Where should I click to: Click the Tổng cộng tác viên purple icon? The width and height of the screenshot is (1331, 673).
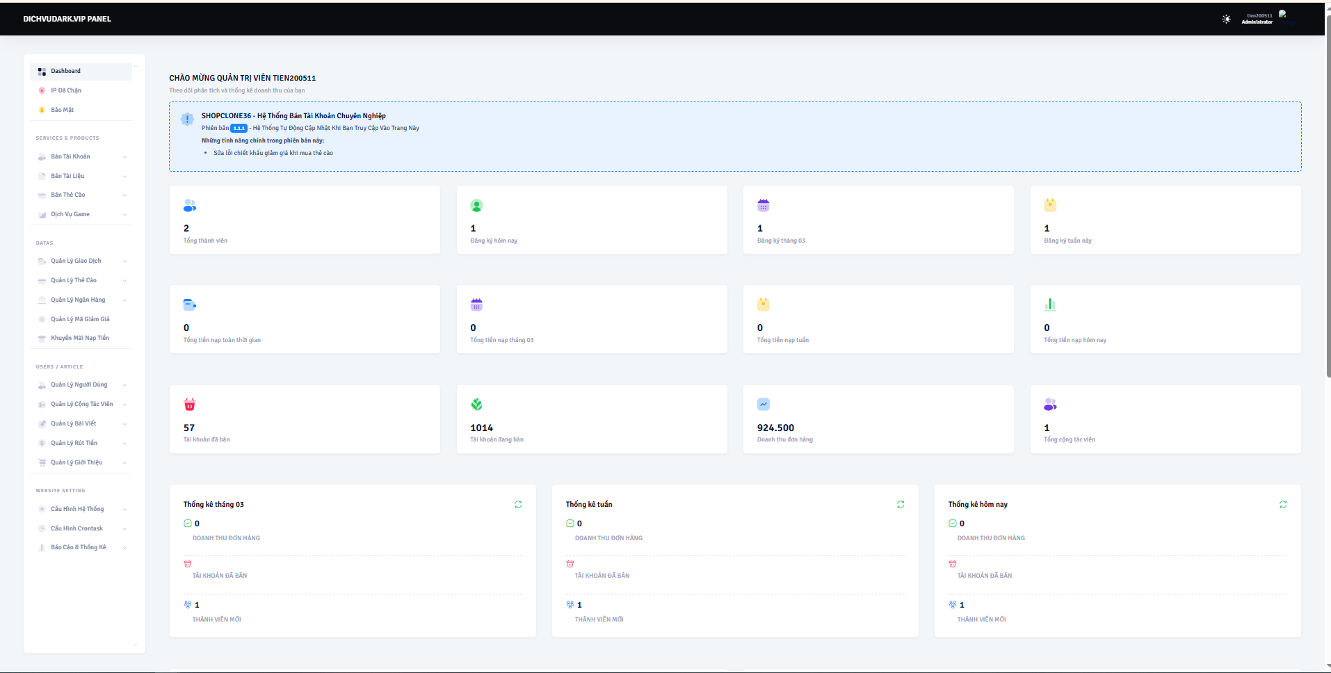[1050, 405]
